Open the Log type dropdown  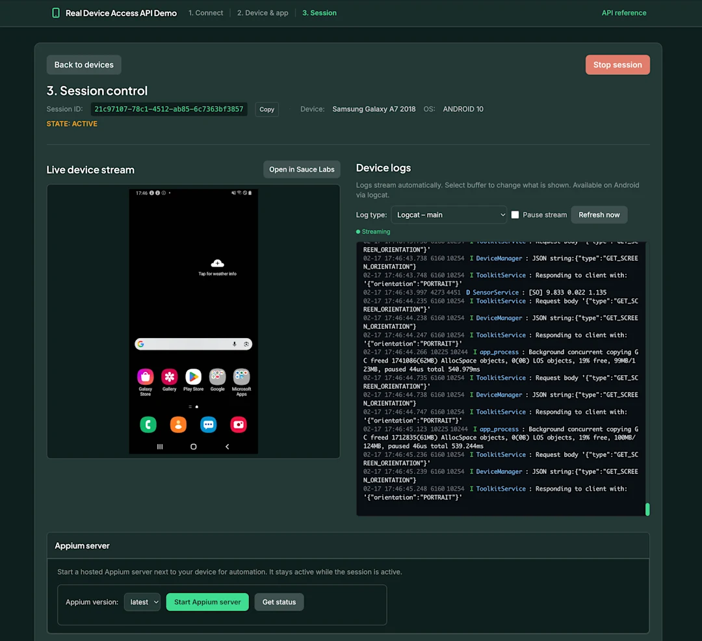448,215
